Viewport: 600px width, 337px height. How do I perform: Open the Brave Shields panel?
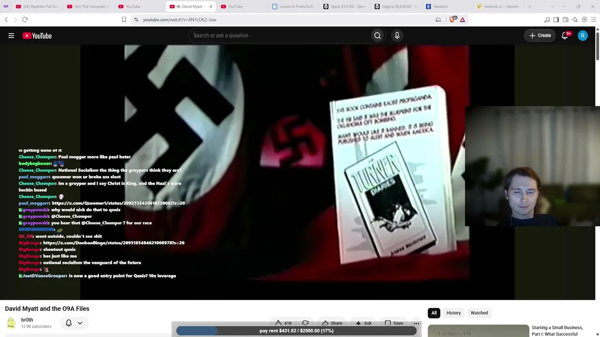[452, 20]
